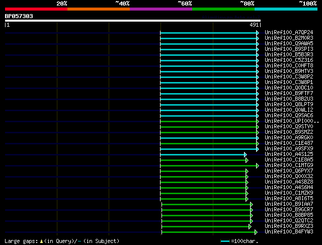Click the cyan ~100% identity legend segment

[x=285, y=9]
